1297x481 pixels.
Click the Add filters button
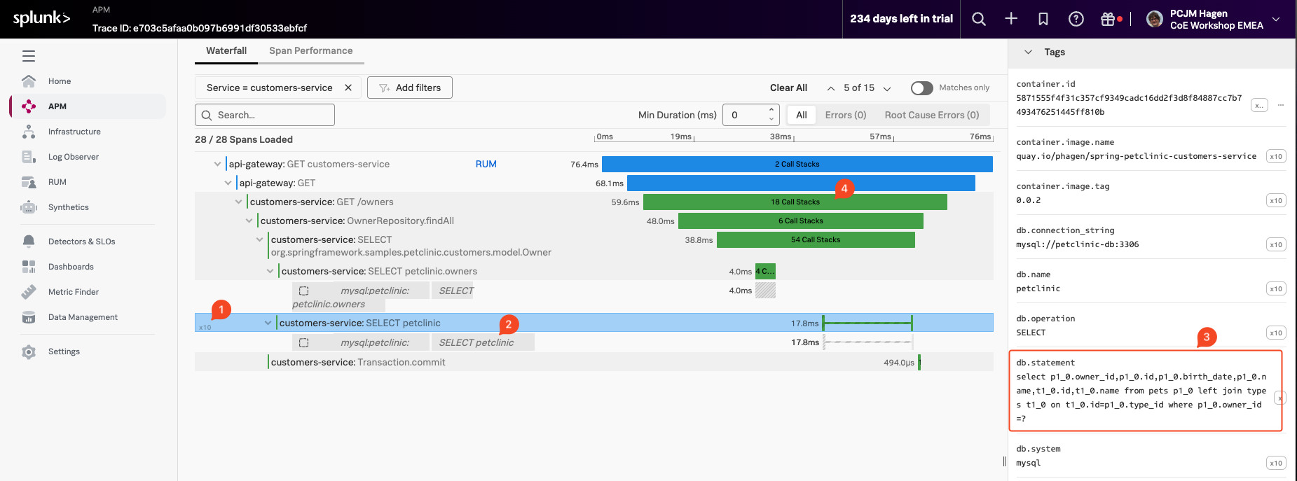410,88
